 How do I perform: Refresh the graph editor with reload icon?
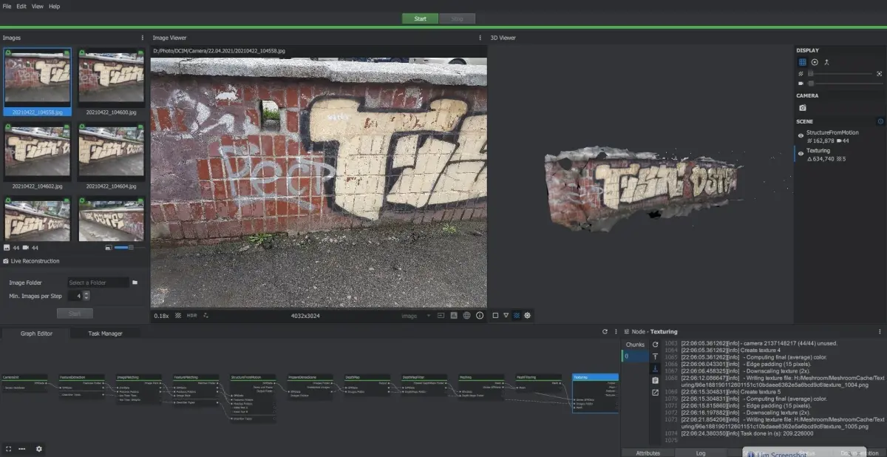[x=605, y=332]
